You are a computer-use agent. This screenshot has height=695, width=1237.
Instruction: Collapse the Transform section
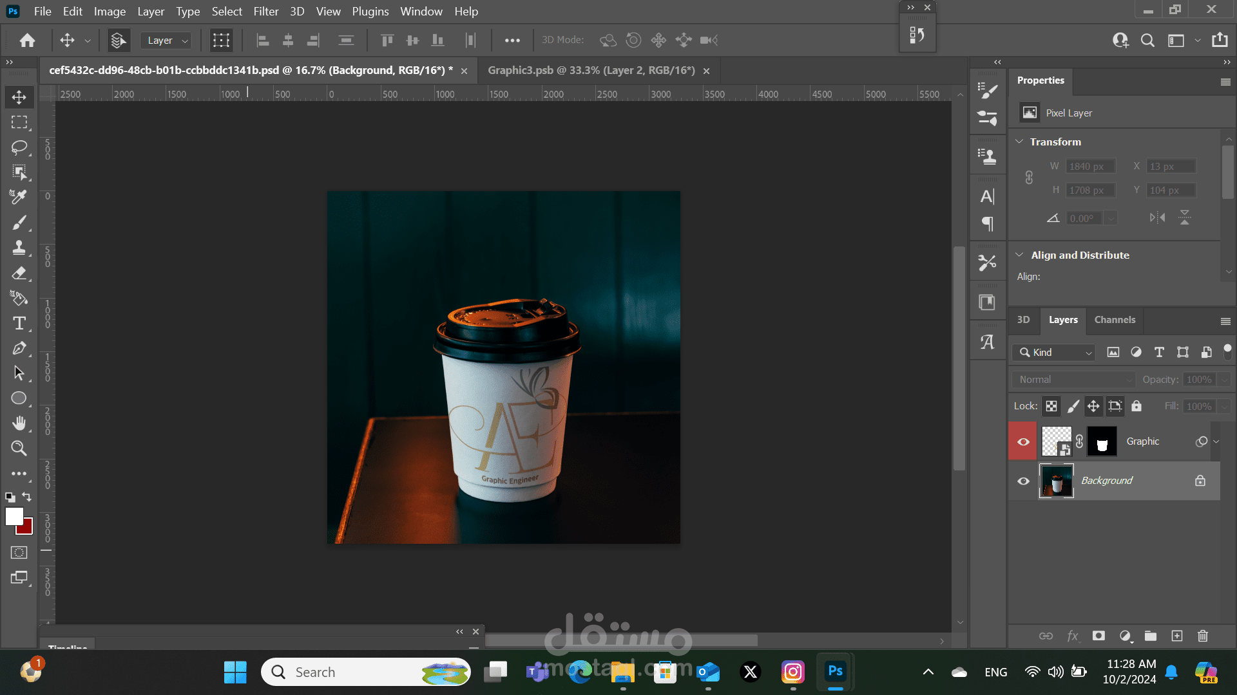[x=1019, y=142]
